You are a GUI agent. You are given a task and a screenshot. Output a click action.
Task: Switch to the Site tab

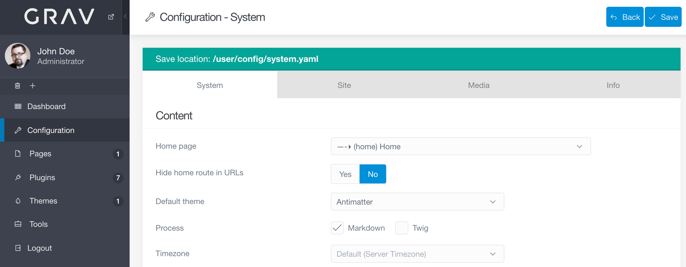point(344,85)
